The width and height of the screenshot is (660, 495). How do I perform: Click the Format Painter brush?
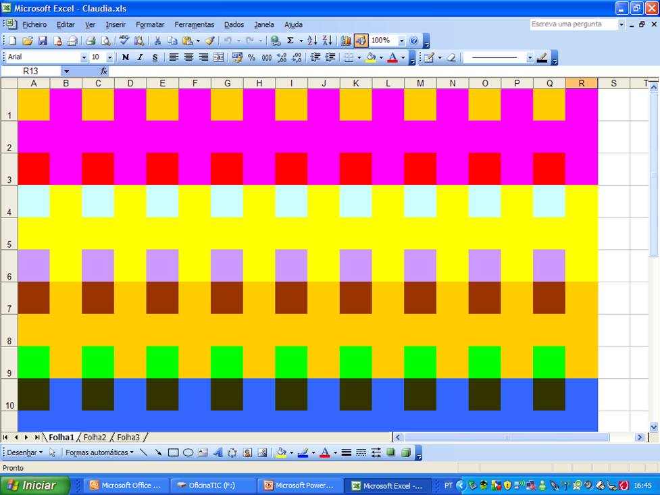209,41
